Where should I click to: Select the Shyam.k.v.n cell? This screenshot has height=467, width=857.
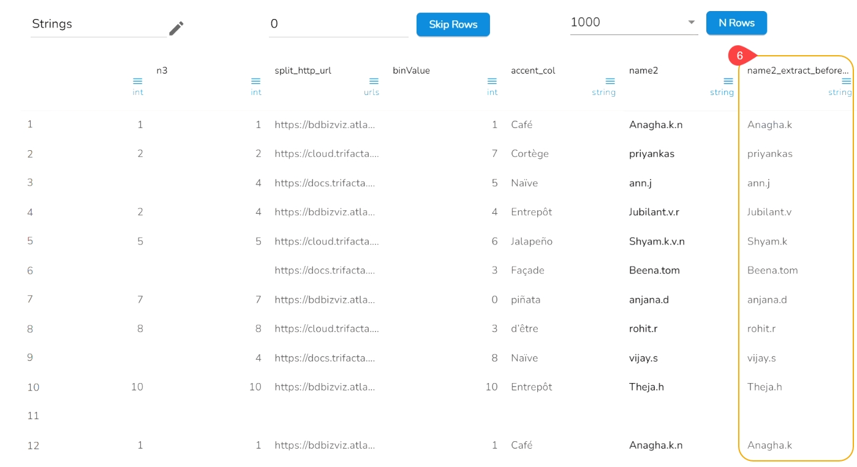tap(657, 241)
